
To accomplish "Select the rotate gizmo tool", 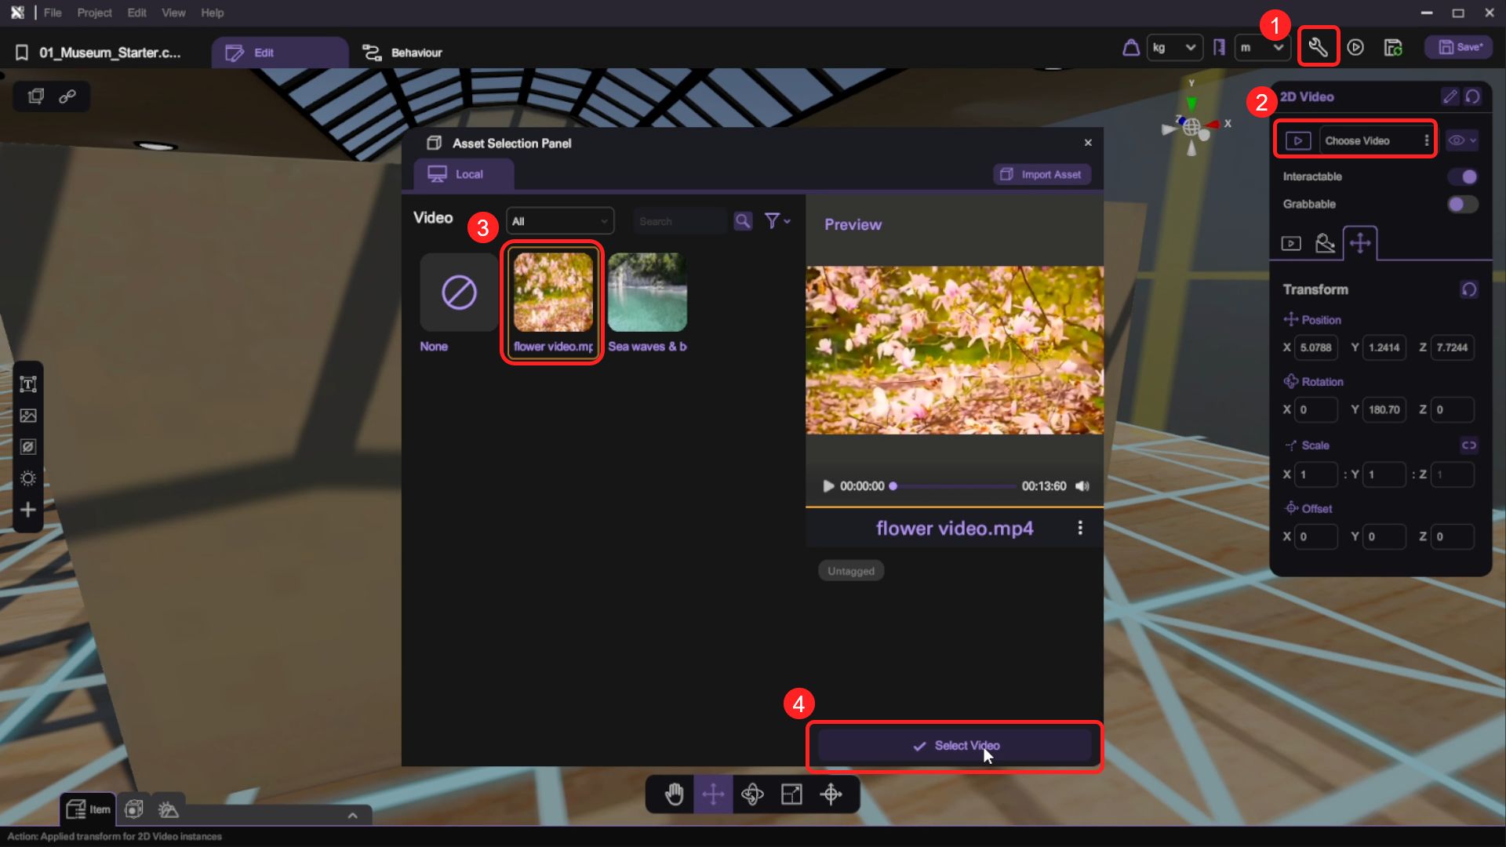I will (752, 794).
